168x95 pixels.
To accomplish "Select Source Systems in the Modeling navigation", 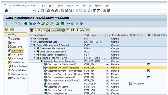I will 19,66.
